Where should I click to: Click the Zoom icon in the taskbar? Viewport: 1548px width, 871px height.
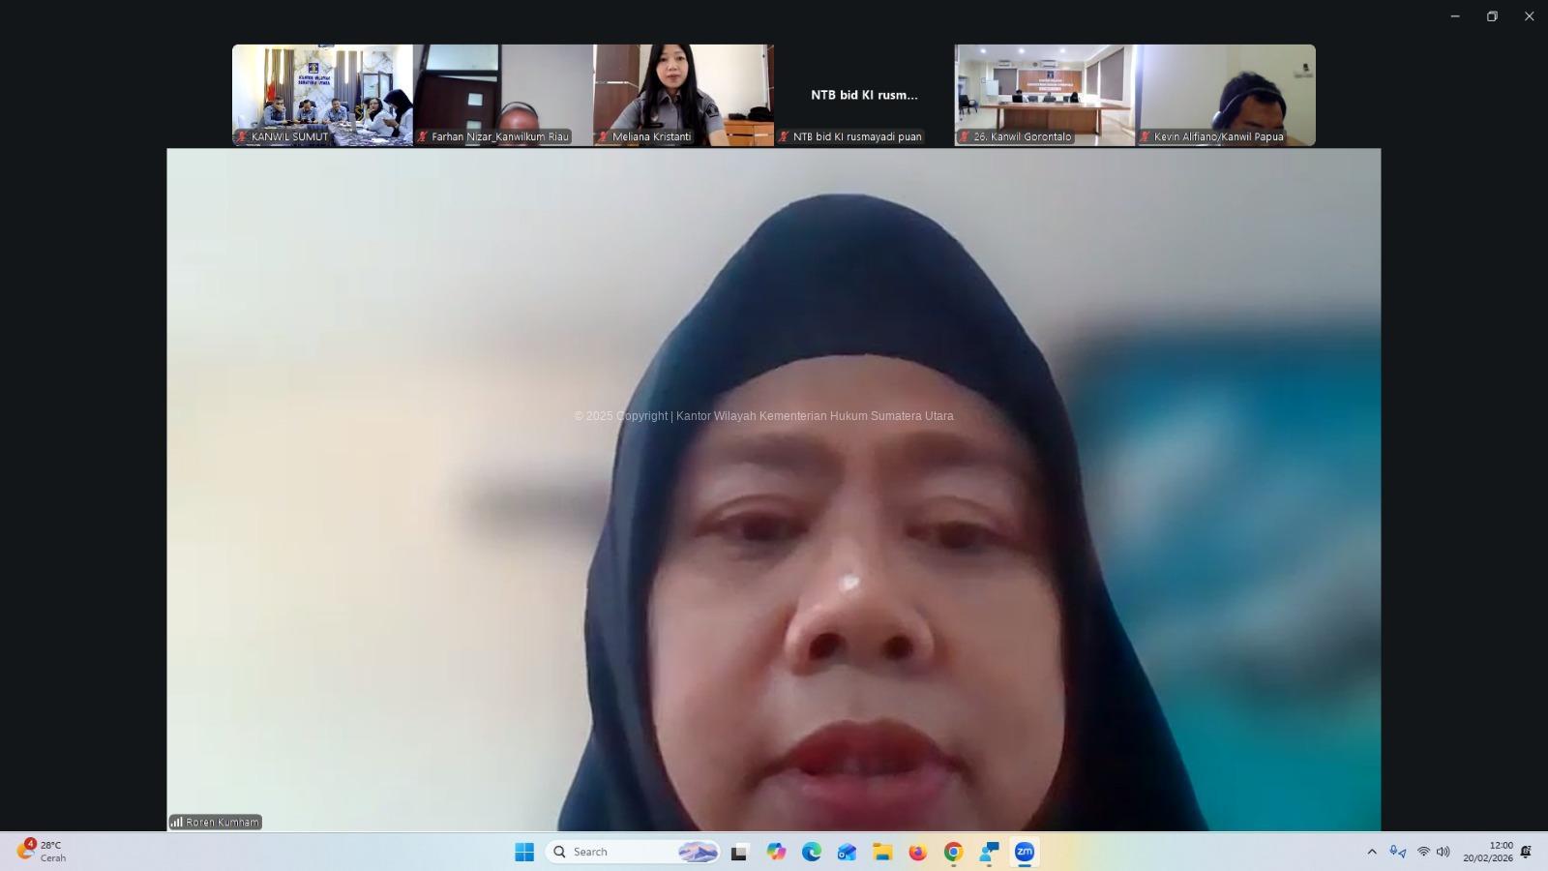pyautogui.click(x=1025, y=852)
